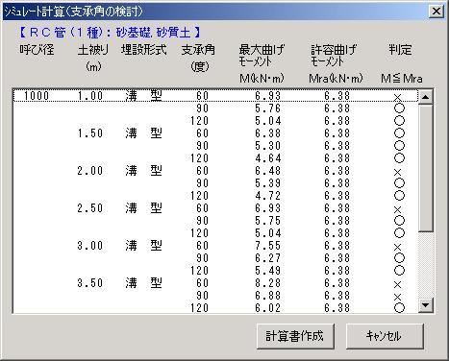This screenshot has width=449, height=361.
Task: Click moment value 5.49
Action: [x=268, y=271]
